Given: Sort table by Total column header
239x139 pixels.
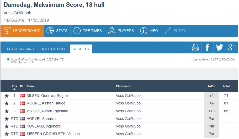Looking at the screenshot, I should click(226, 86).
